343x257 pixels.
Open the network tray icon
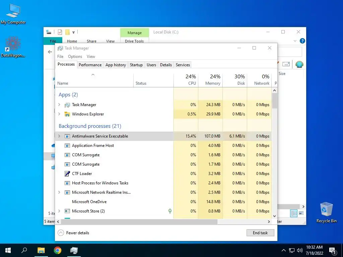tap(292, 250)
